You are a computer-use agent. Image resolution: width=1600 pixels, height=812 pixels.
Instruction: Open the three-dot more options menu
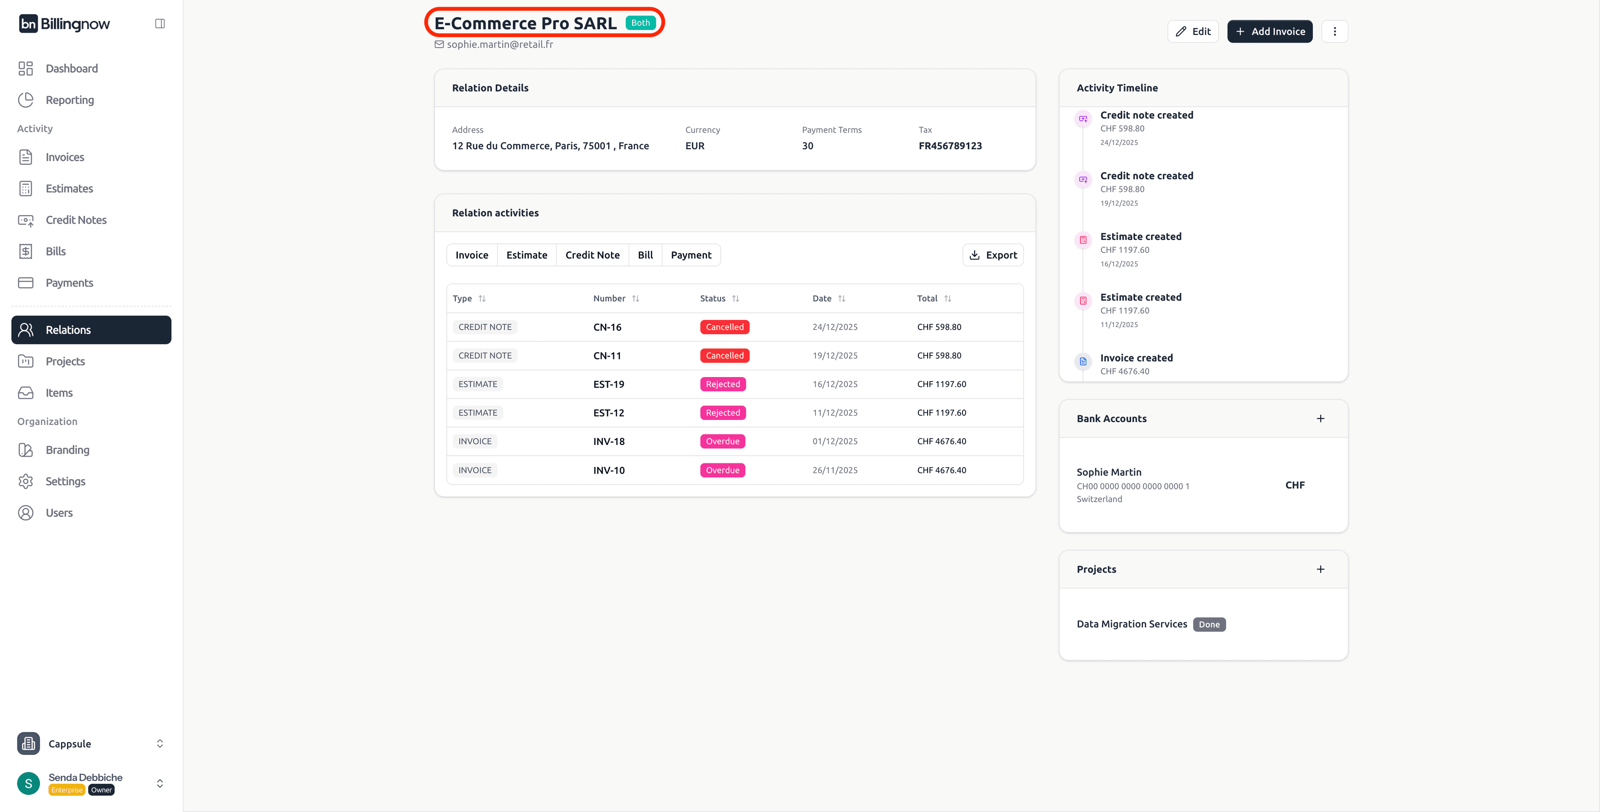pyautogui.click(x=1334, y=32)
